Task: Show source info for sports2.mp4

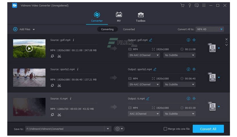Action: pos(78,69)
